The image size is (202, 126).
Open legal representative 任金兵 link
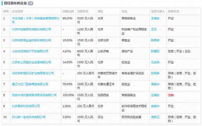click(155, 62)
